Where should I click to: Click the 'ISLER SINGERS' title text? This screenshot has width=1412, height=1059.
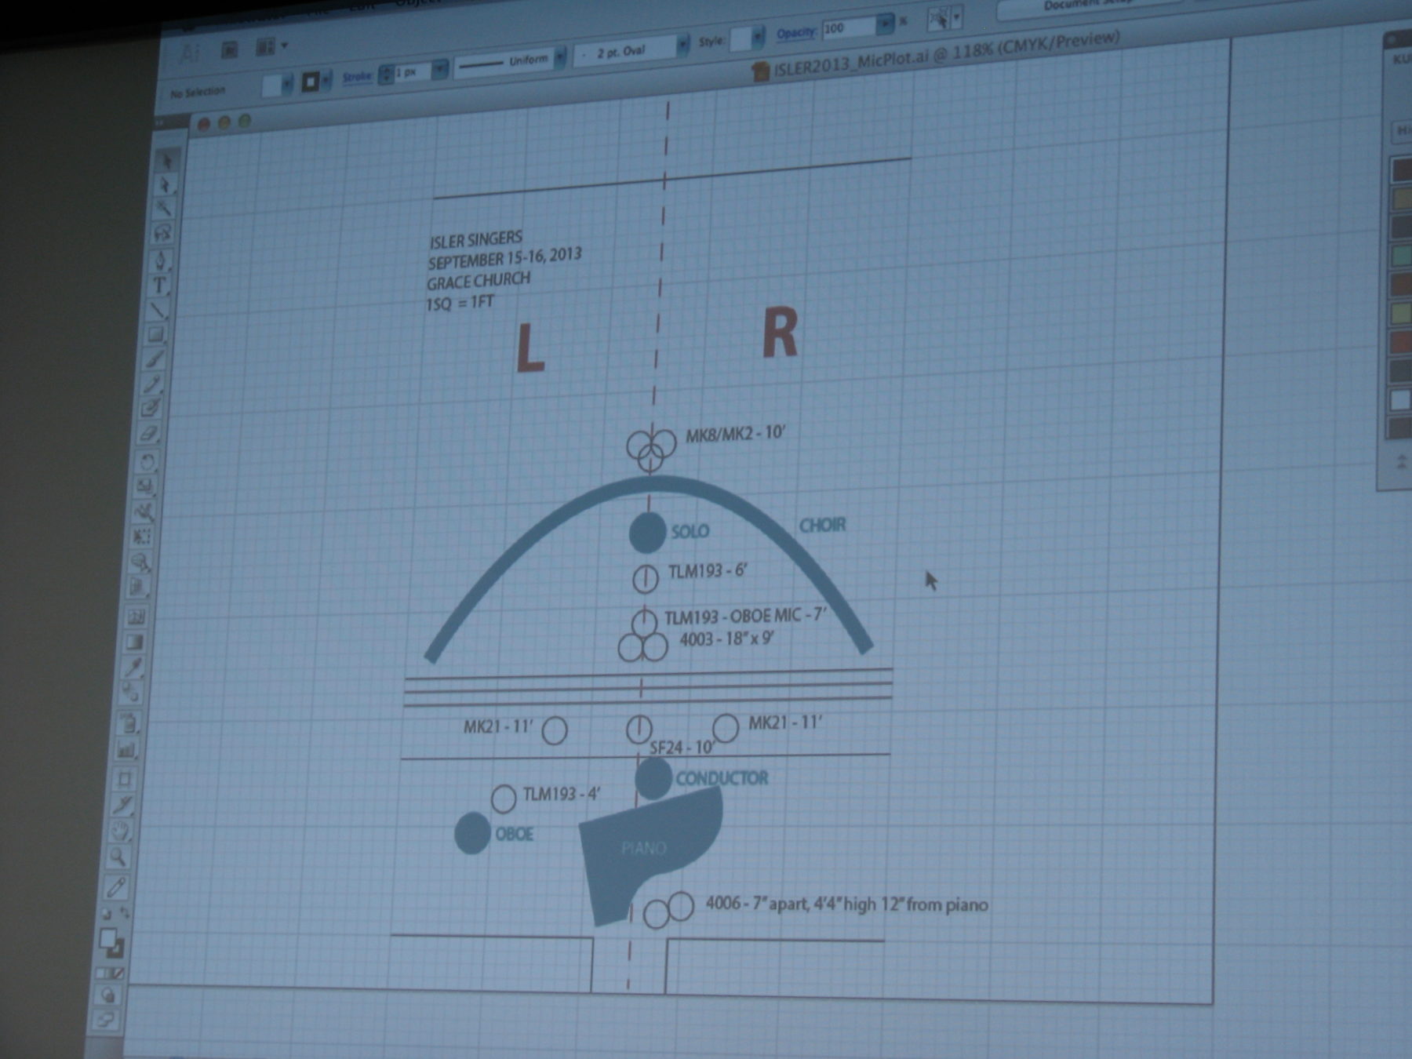[x=475, y=238]
